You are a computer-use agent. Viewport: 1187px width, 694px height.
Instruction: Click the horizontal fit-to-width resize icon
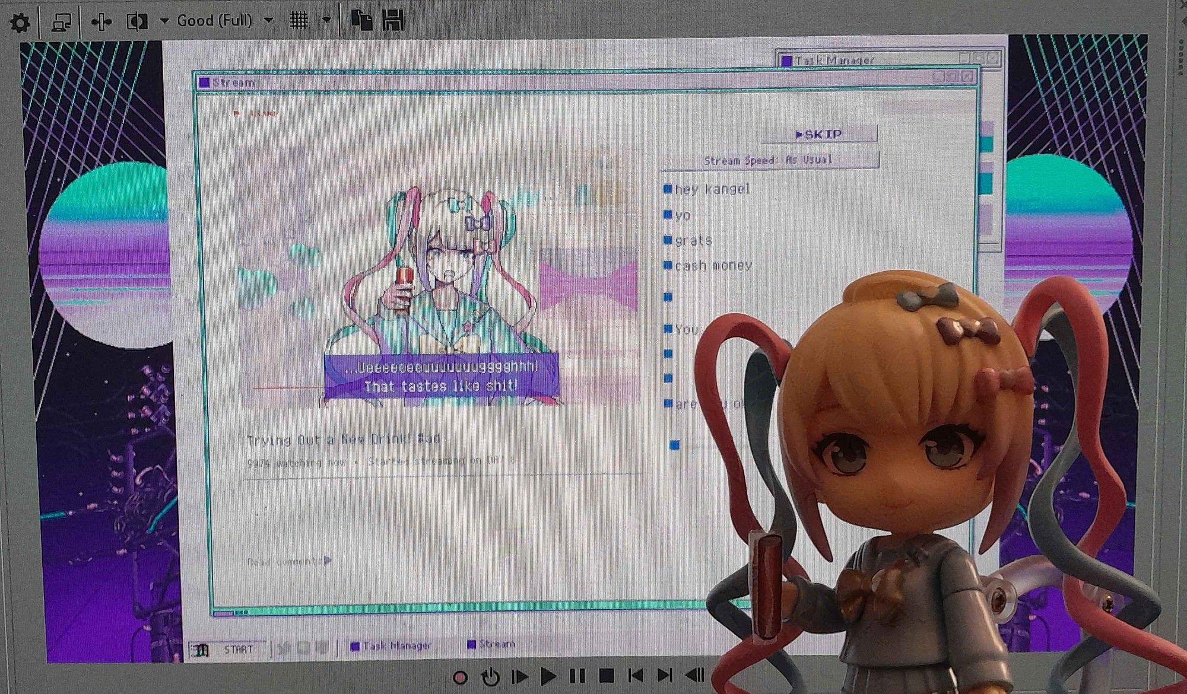(101, 22)
